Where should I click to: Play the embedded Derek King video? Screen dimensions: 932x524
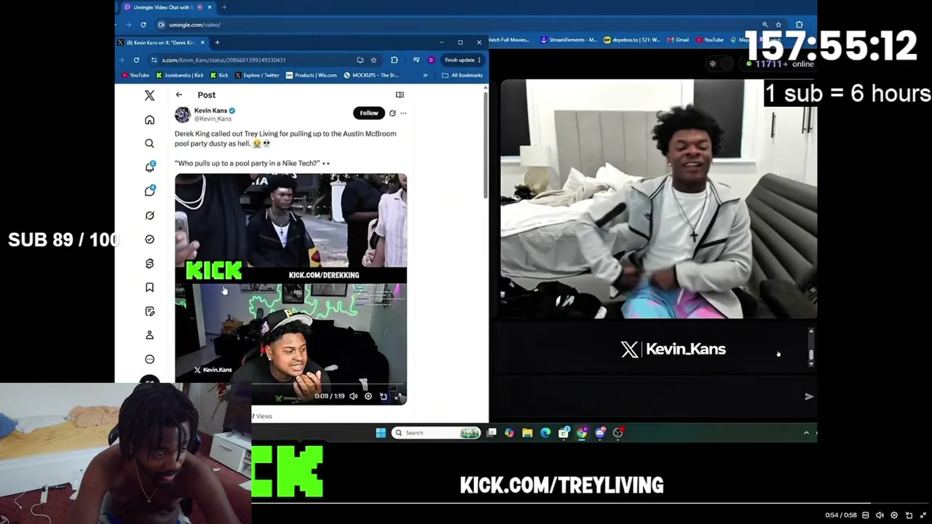[291, 288]
